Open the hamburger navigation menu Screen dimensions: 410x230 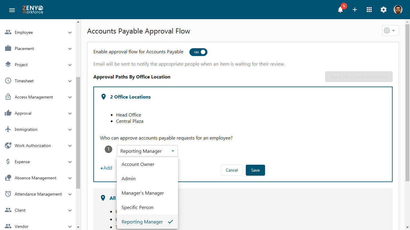tap(12, 10)
